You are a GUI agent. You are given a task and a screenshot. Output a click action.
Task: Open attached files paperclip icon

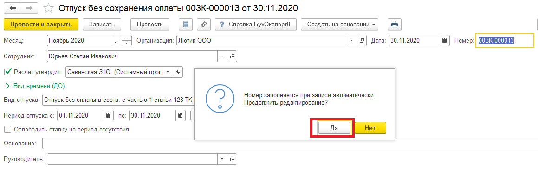click(x=203, y=24)
